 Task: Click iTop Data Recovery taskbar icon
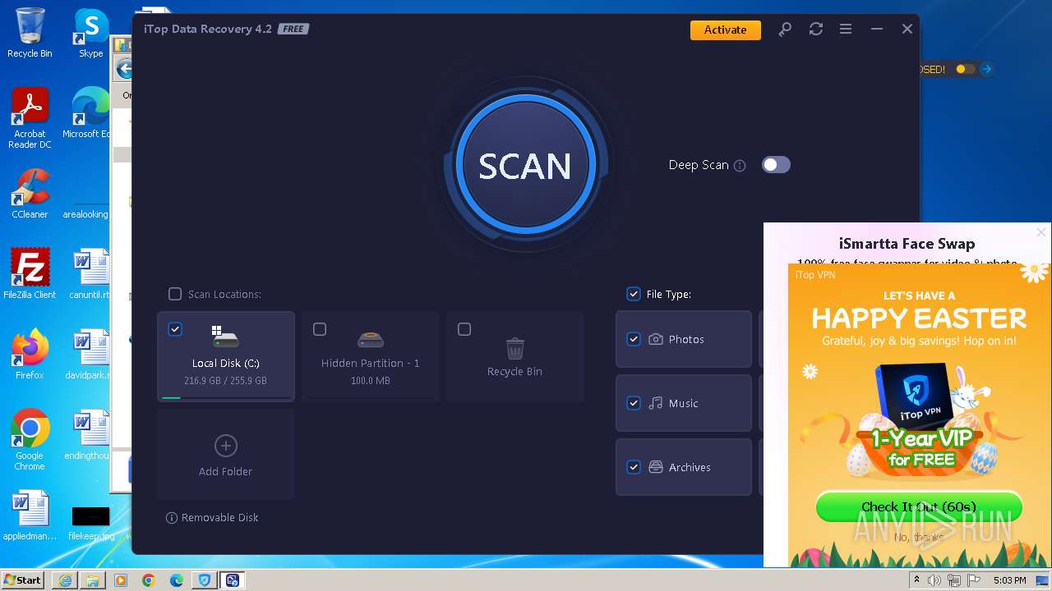233,580
